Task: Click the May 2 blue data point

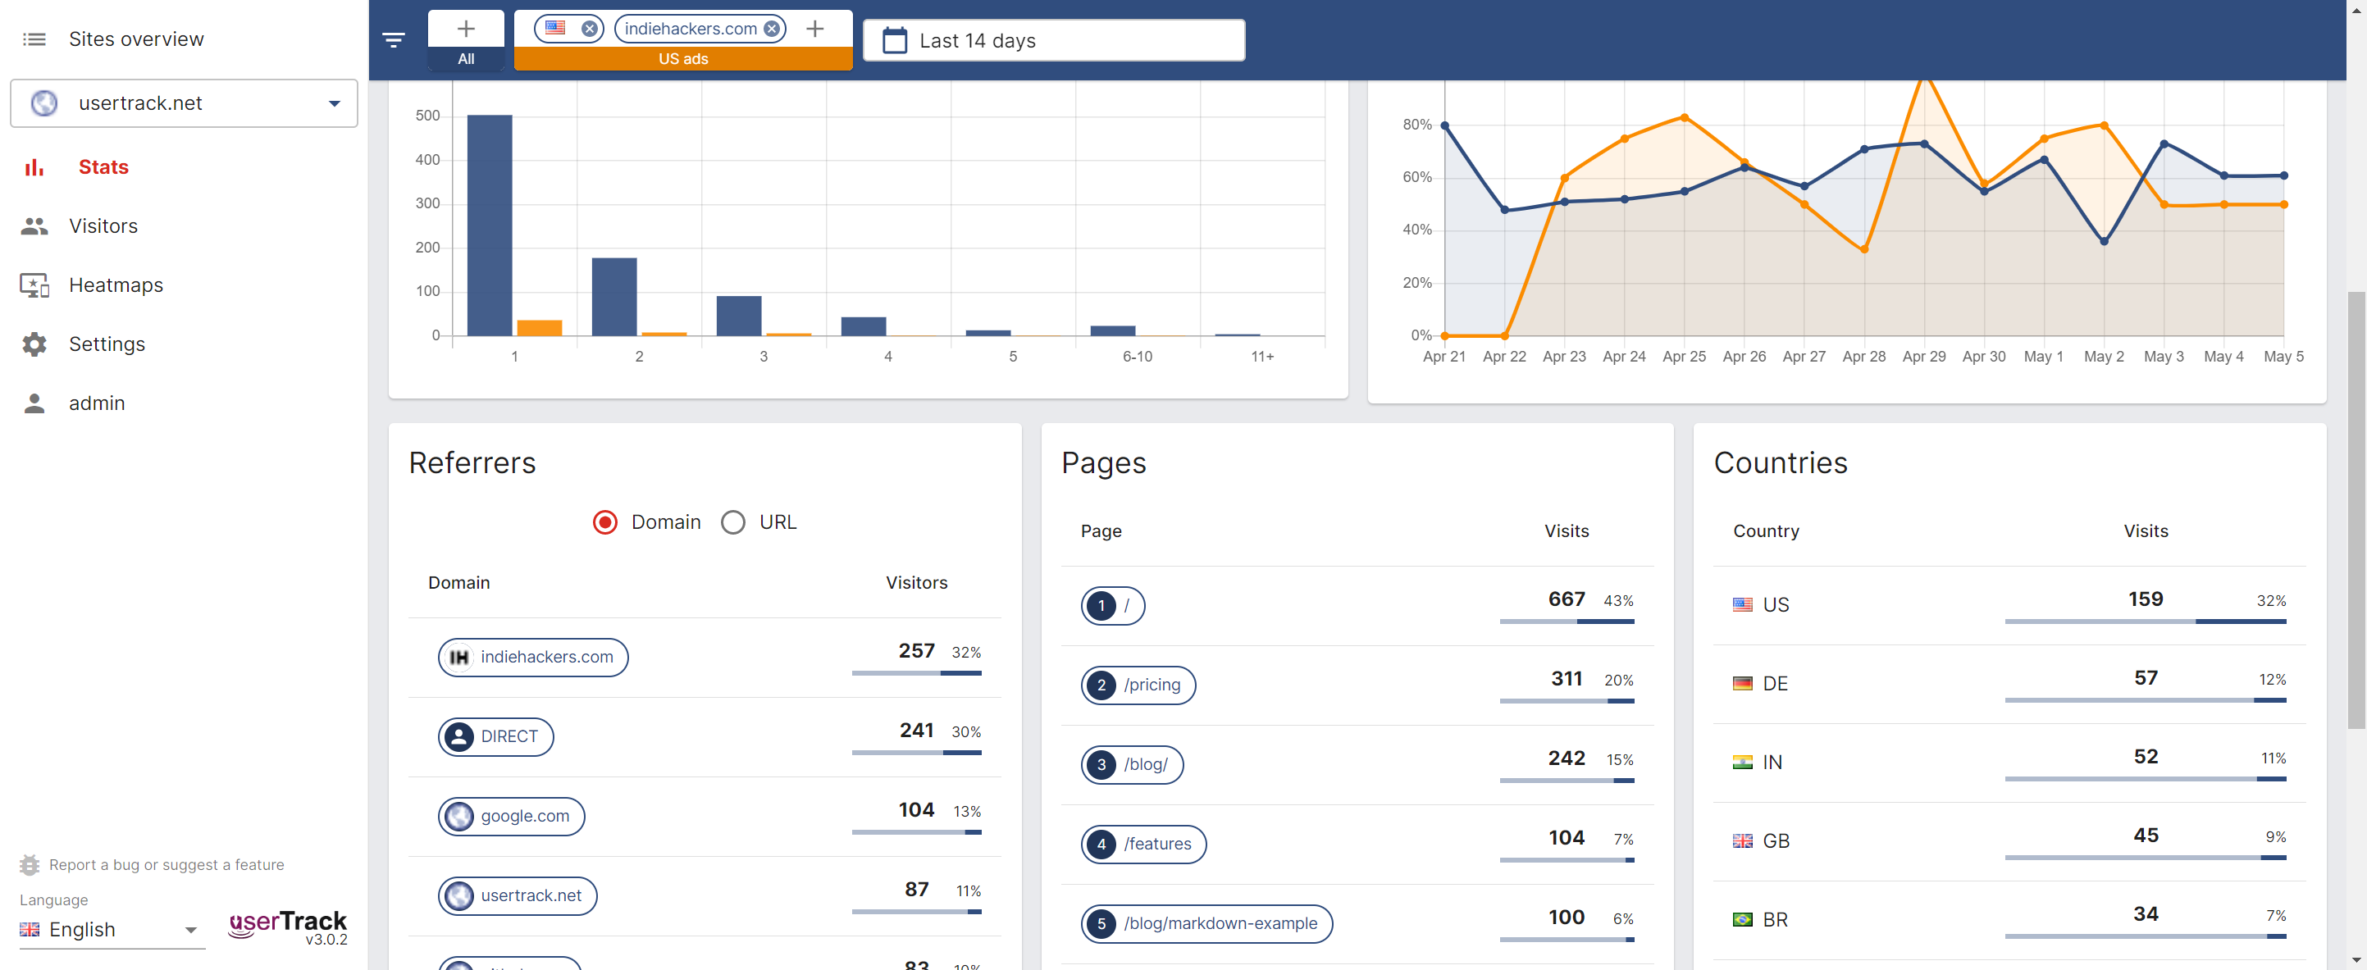Action: tap(2105, 243)
